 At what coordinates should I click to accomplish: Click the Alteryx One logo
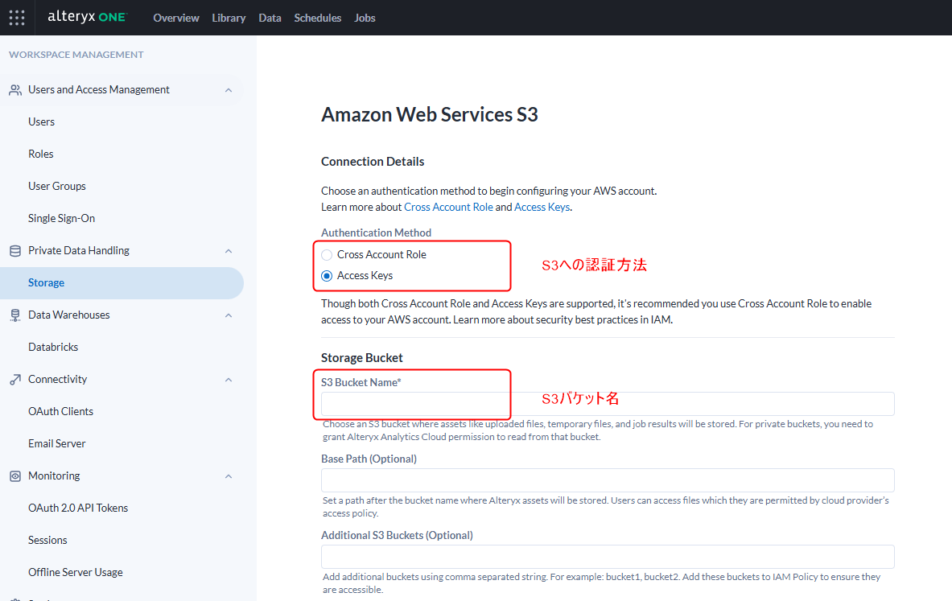87,17
